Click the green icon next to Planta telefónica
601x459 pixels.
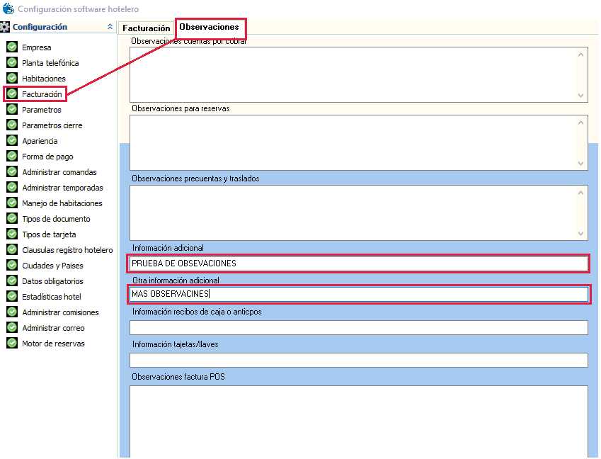pyautogui.click(x=12, y=63)
